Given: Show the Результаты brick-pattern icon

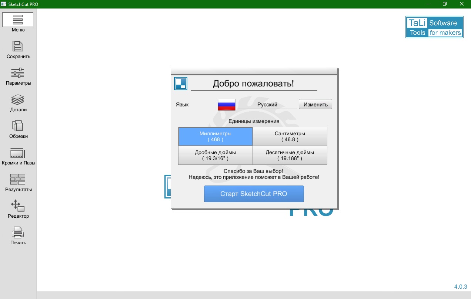Looking at the screenshot, I should (18, 179).
